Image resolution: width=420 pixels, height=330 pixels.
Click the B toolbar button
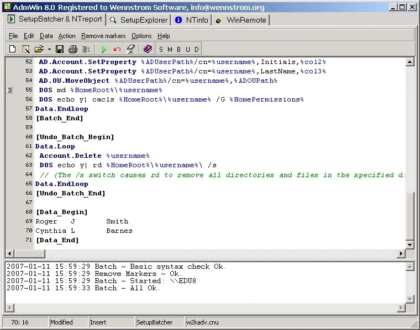tap(179, 50)
